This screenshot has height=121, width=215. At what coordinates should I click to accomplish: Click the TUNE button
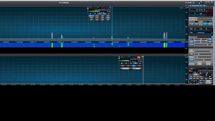(x=191, y=24)
